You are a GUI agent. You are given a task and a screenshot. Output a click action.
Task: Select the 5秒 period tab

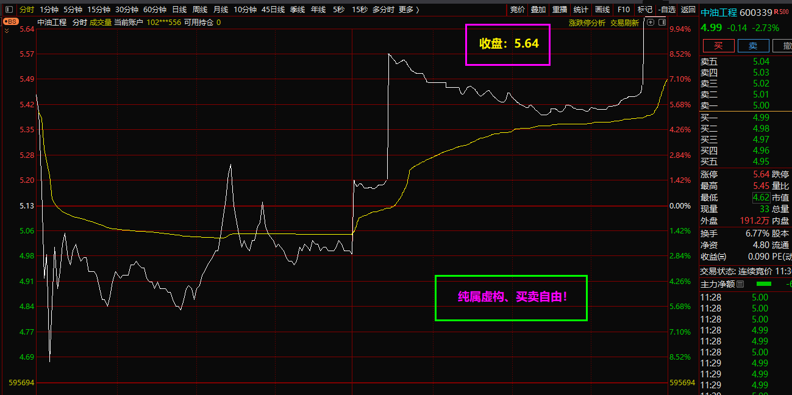pos(338,10)
